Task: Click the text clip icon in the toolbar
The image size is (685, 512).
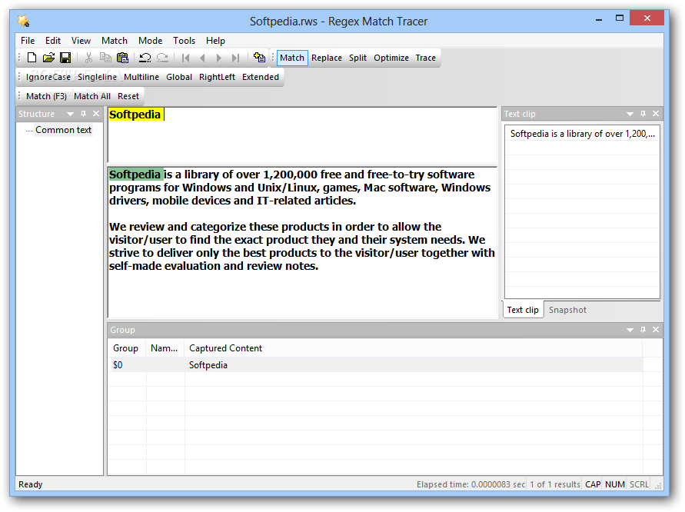Action: click(x=259, y=58)
